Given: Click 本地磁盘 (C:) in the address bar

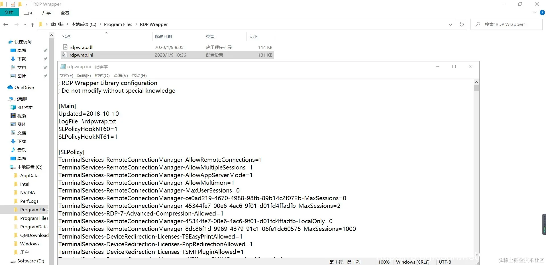Looking at the screenshot, I should (84, 24).
